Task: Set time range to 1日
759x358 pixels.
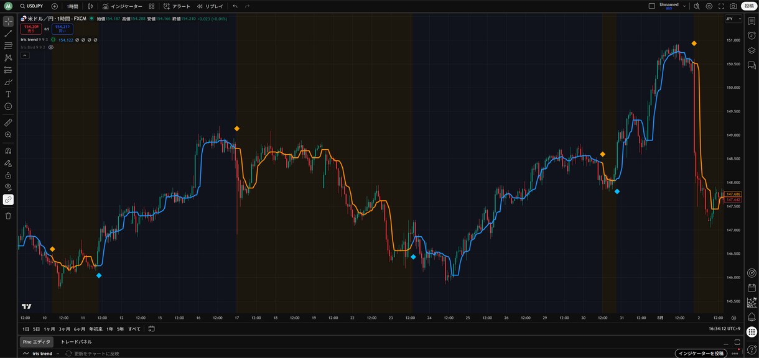Action: 26,329
